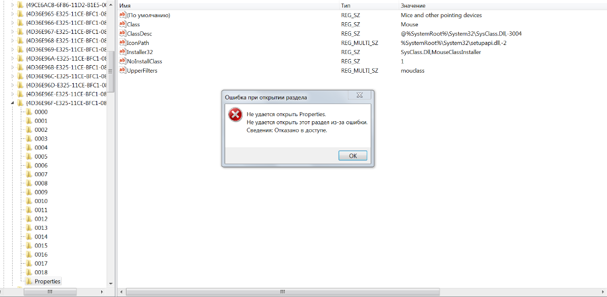Viewport: 607px width, 297px height.
Task: Click the ClassDesc string value icon
Action: click(122, 33)
